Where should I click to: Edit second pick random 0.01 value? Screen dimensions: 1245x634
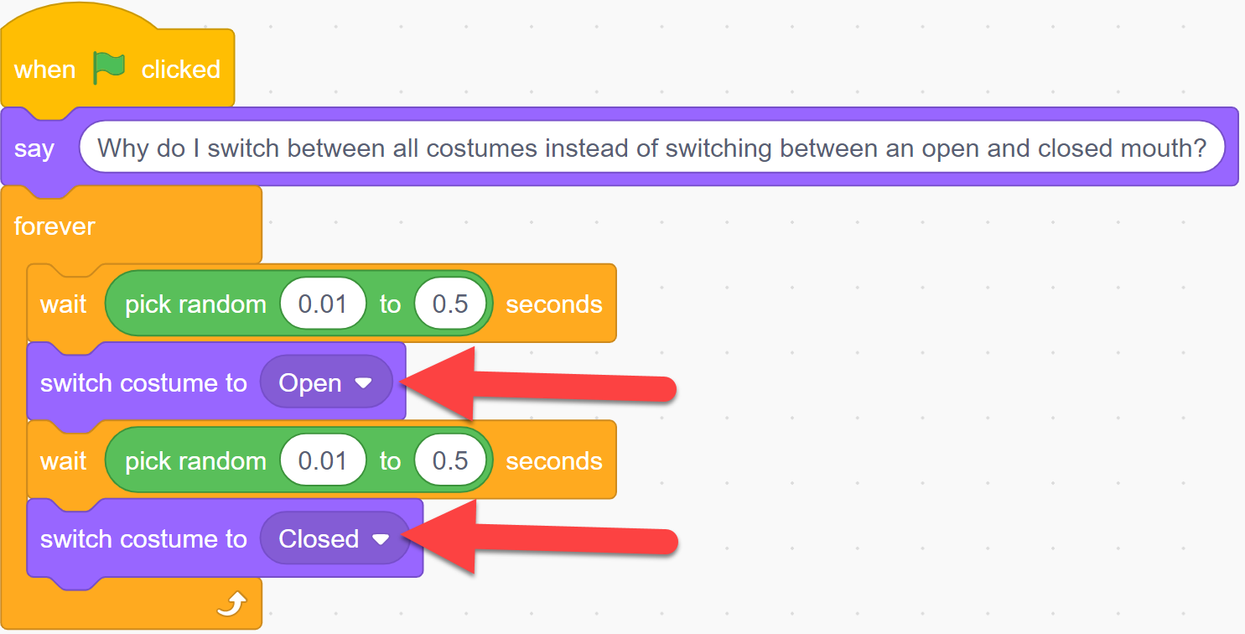(x=323, y=460)
